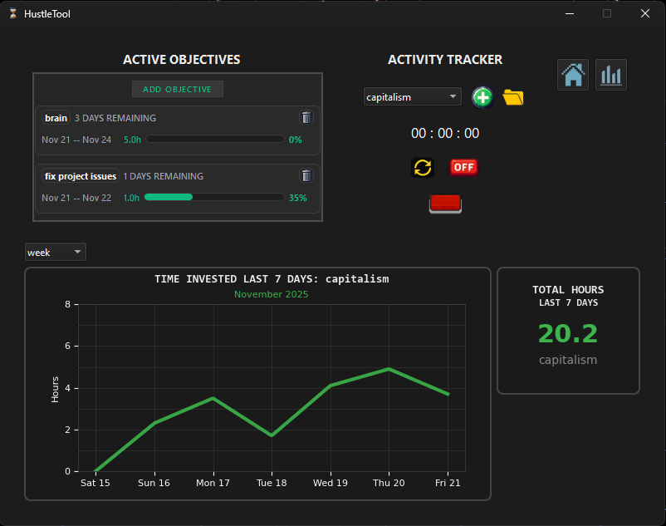
Task: Minimize the HustleTool window
Action: click(570, 13)
